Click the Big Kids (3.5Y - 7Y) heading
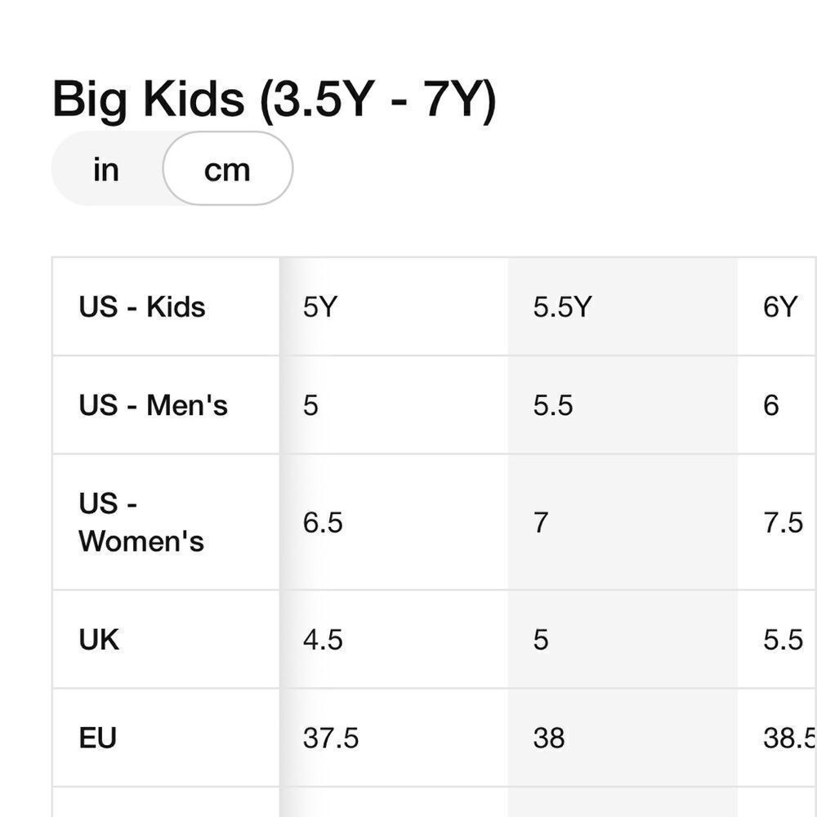Viewport: 817px width, 817px height. coord(274,100)
